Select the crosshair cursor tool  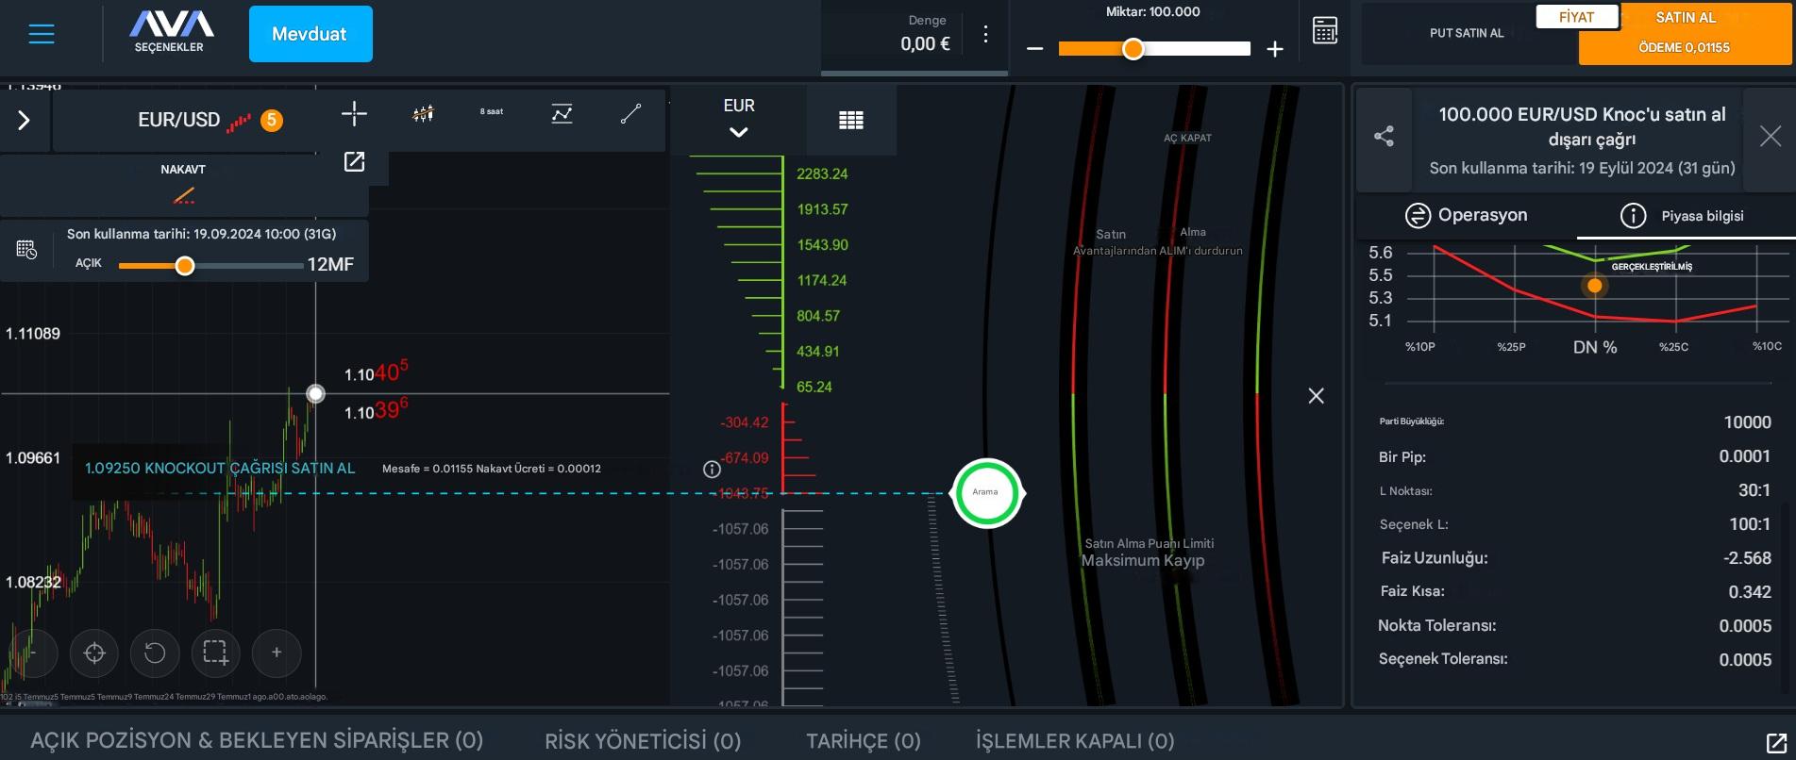click(x=354, y=114)
